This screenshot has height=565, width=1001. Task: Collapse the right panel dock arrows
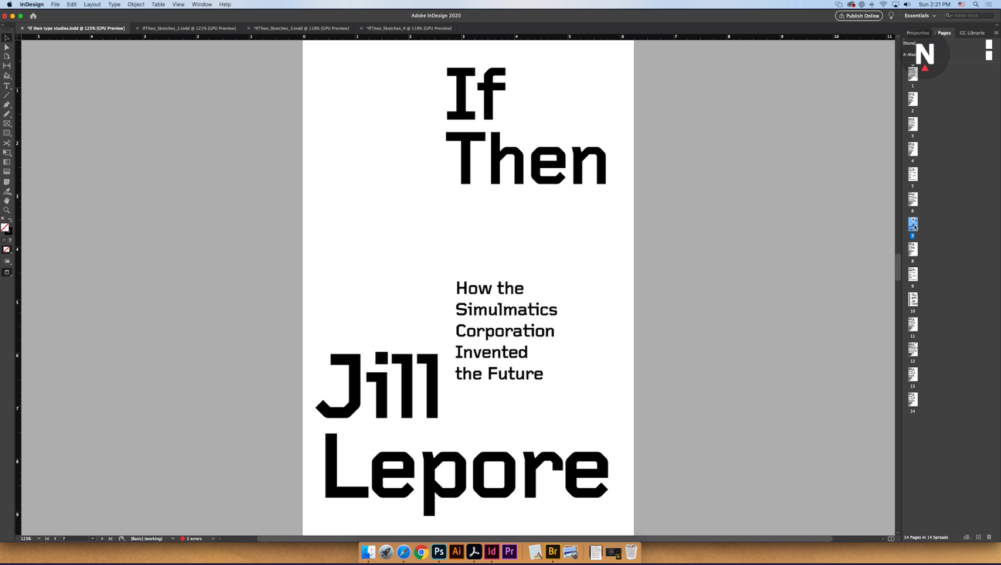pos(996,25)
